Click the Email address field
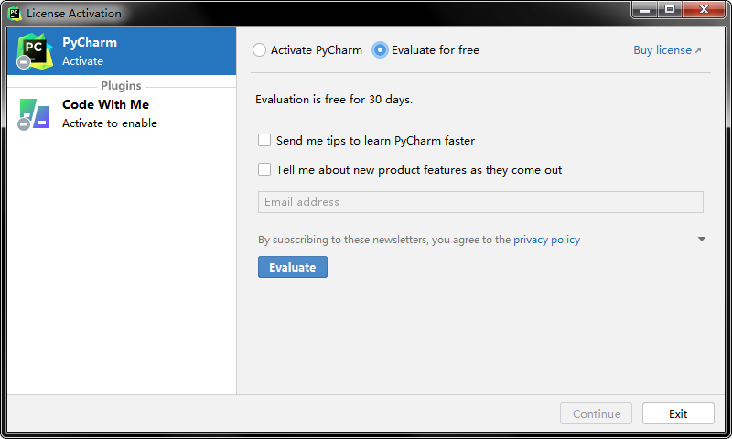The height and width of the screenshot is (439, 732). (x=480, y=202)
